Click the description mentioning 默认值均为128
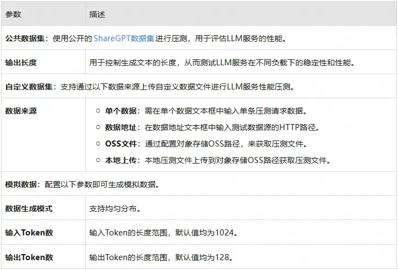This screenshot has width=398, height=270. [161, 257]
